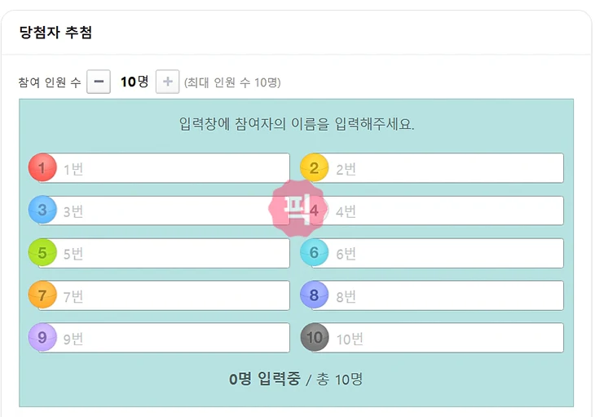Image resolution: width=595 pixels, height=417 pixels.
Task: Focus the 9번 participant name field
Action: (x=171, y=339)
